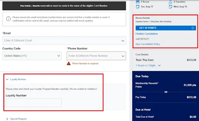
Task: Open the Phone Number dropdown
Action: (x=96, y=56)
